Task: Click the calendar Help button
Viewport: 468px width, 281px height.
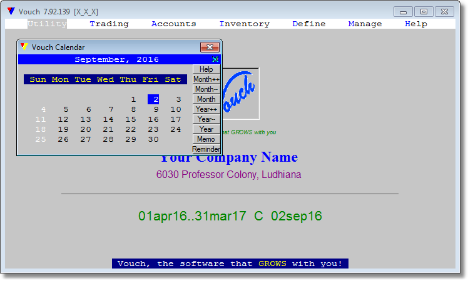Action: tap(206, 69)
